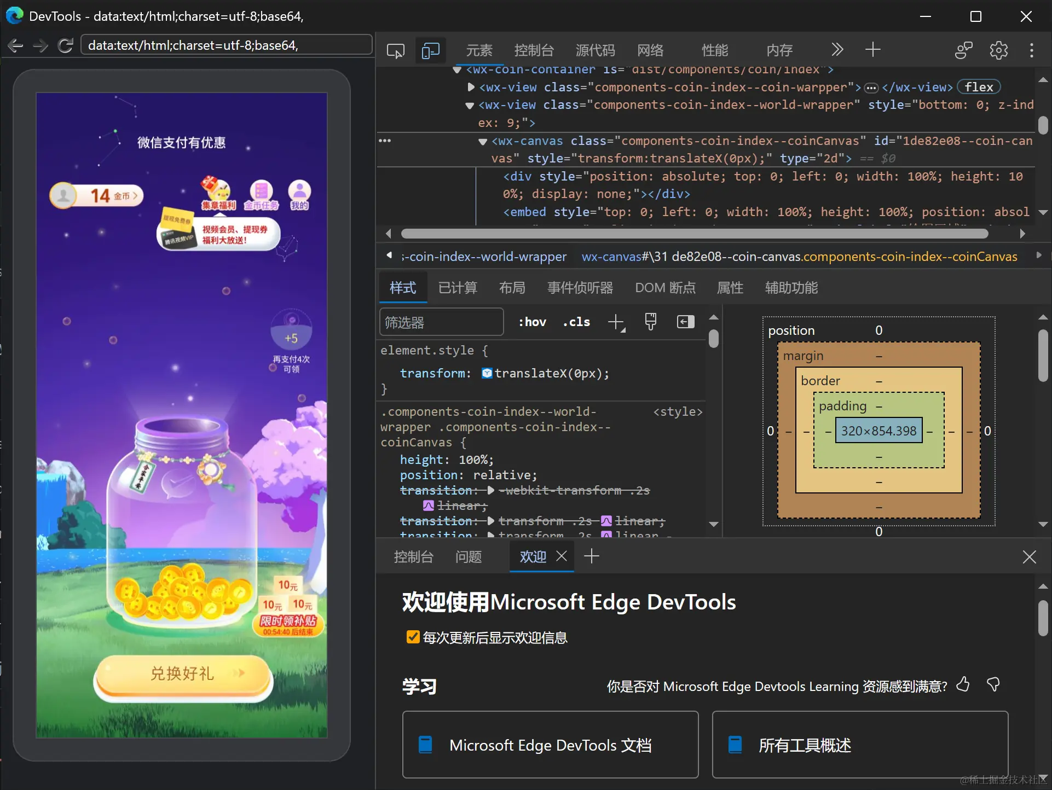Open the 已计算 styles tab
1052x790 pixels.
point(458,288)
